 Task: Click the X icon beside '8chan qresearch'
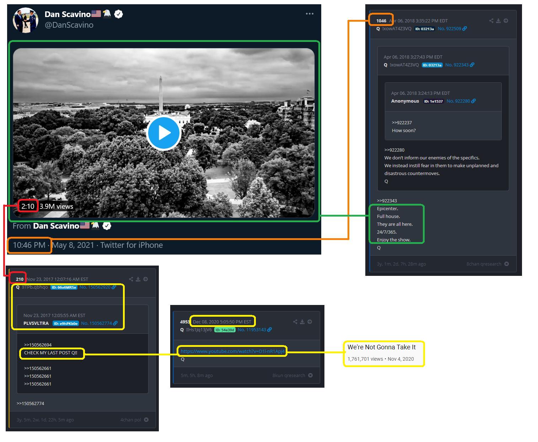(x=506, y=264)
